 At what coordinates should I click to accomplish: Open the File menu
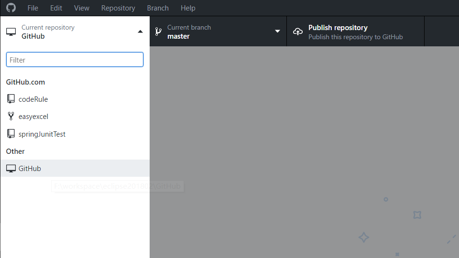(x=33, y=8)
